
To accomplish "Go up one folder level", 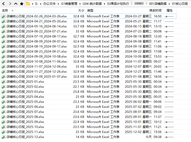I will click(x=16, y=4).
